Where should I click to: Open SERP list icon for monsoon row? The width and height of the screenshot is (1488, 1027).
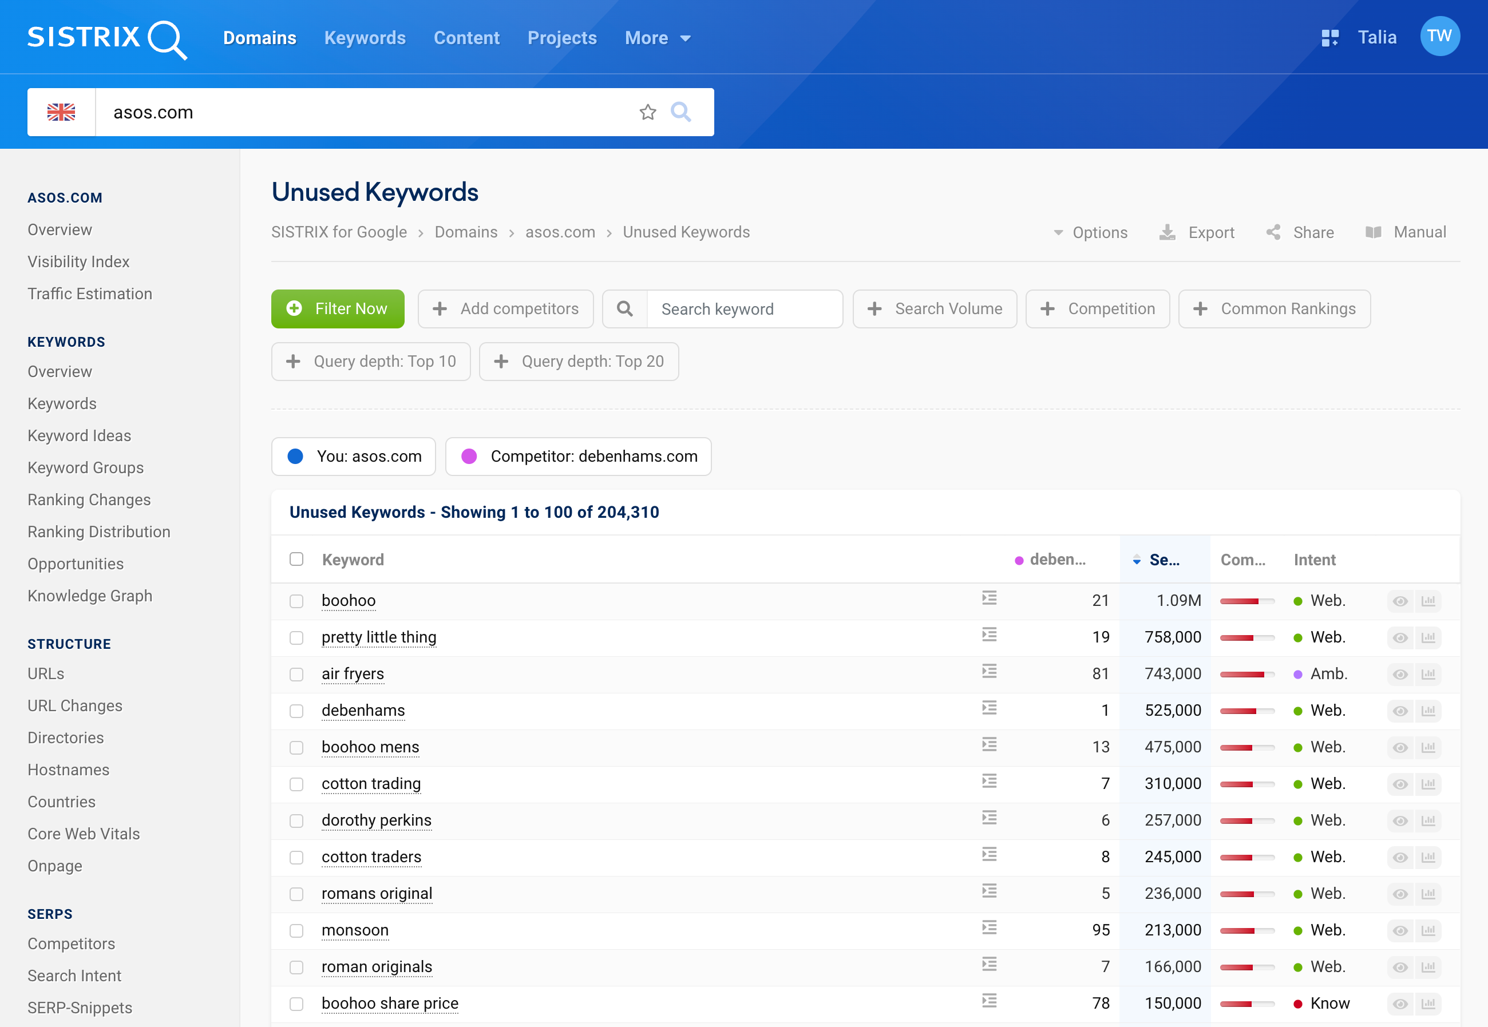point(989,927)
